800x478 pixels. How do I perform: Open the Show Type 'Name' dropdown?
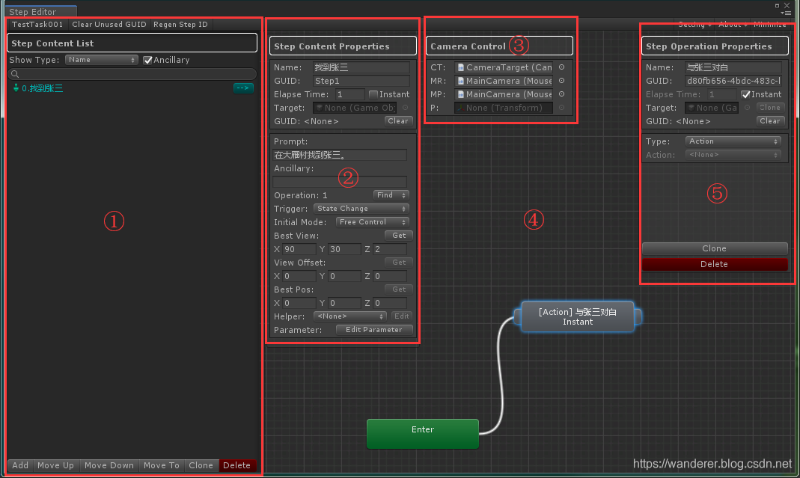pos(101,60)
